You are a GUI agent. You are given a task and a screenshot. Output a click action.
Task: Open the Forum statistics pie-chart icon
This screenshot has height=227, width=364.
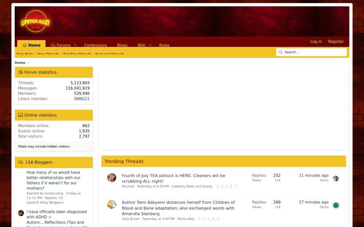click(x=20, y=72)
